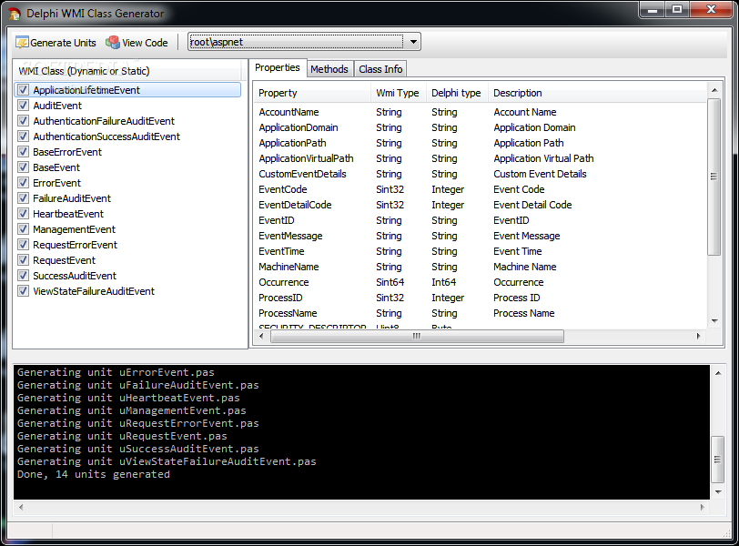Click properties vertical scrollbar thumb
The width and height of the screenshot is (739, 546).
point(714,177)
